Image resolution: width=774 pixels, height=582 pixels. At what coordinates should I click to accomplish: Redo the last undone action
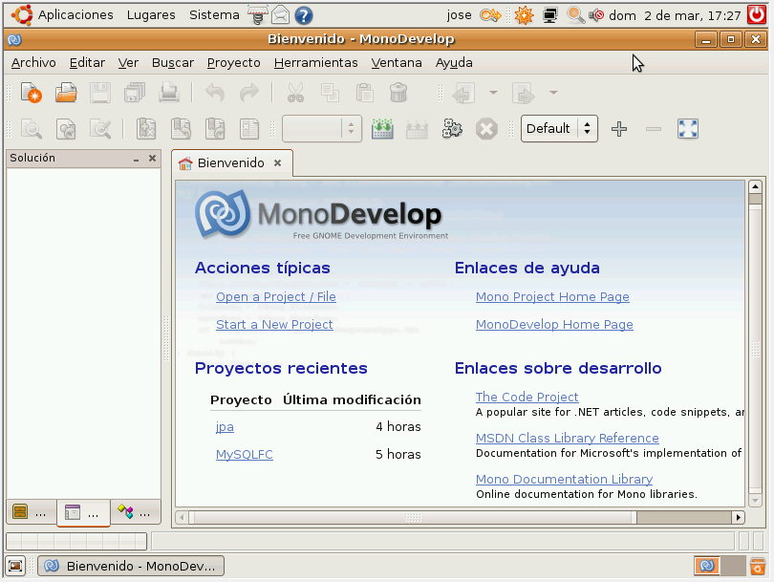coord(249,93)
